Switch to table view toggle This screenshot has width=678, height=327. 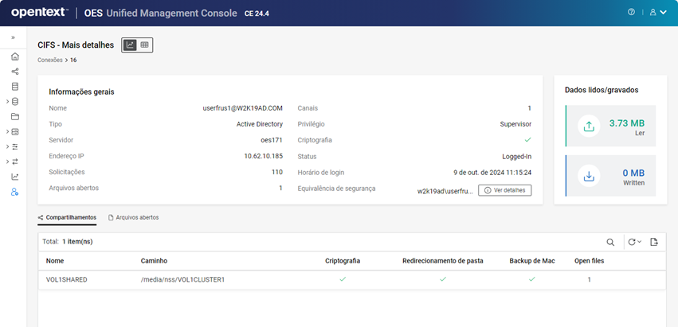pyautogui.click(x=144, y=45)
